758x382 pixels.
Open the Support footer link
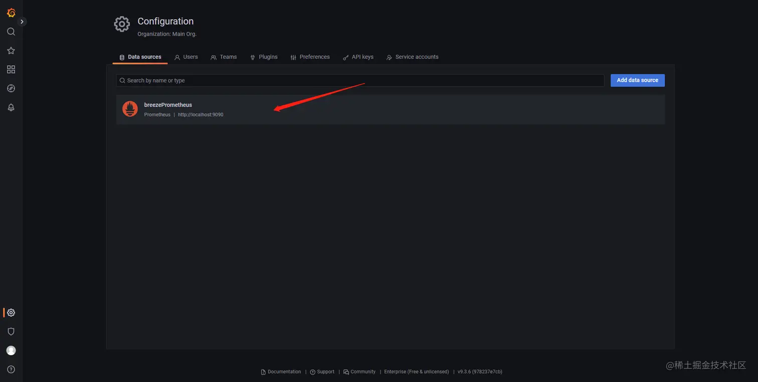tap(322, 372)
